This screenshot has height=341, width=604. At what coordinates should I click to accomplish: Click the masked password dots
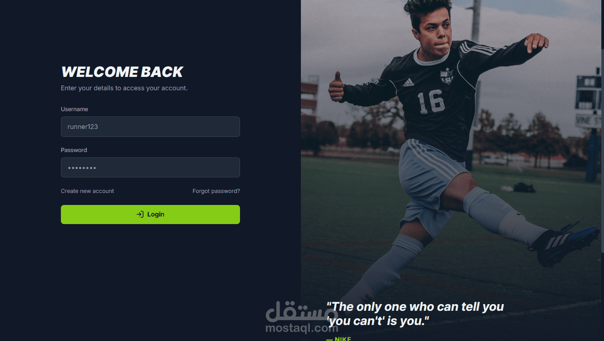point(82,168)
